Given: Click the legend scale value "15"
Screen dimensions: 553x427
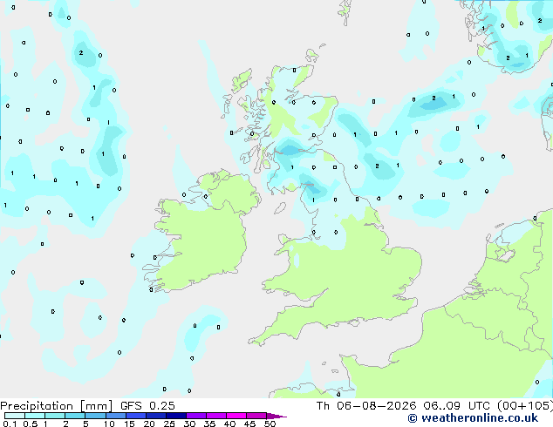Looking at the screenshot, I should click(129, 424).
